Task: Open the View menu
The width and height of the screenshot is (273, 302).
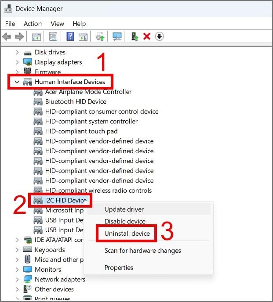Action: tap(57, 24)
